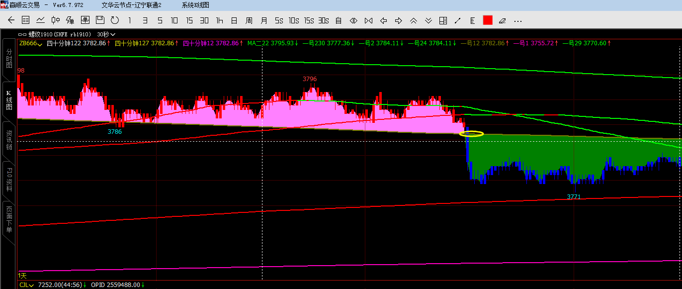This screenshot has height=289, width=682.
Task: Click the save floppy disk icon
Action: coord(100,20)
